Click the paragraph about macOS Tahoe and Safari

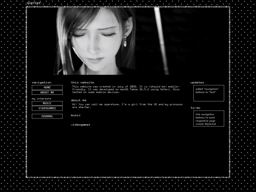(126, 89)
